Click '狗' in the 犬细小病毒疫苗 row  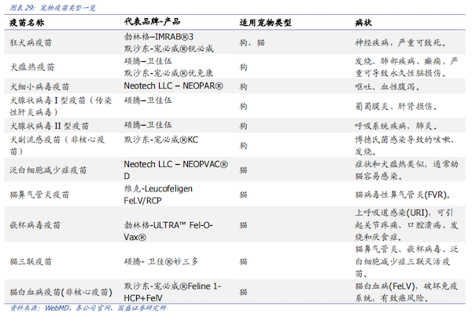[243, 87]
